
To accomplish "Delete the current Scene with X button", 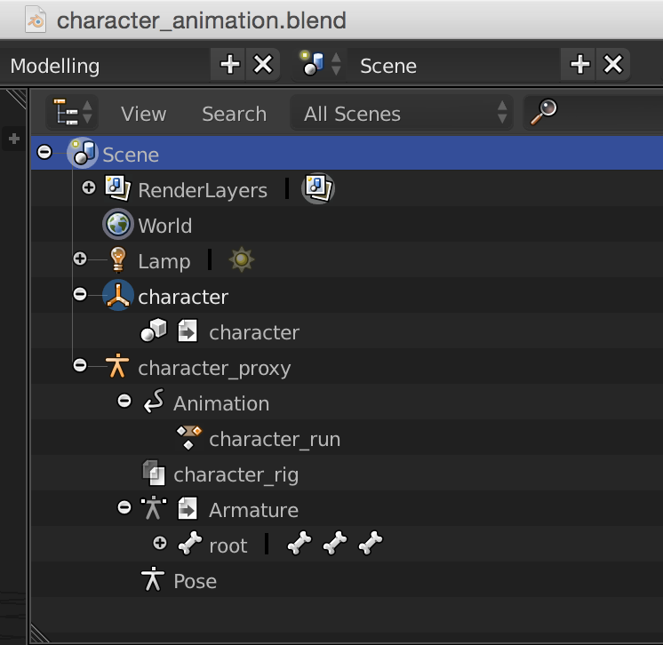I will (x=613, y=65).
